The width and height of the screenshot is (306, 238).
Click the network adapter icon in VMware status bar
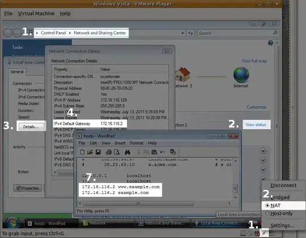[x=264, y=233]
